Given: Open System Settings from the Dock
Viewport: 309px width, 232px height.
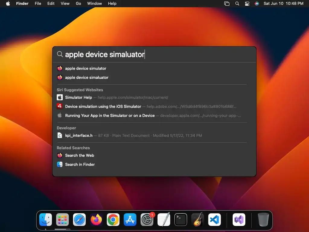Looking at the screenshot, I should pos(147,220).
